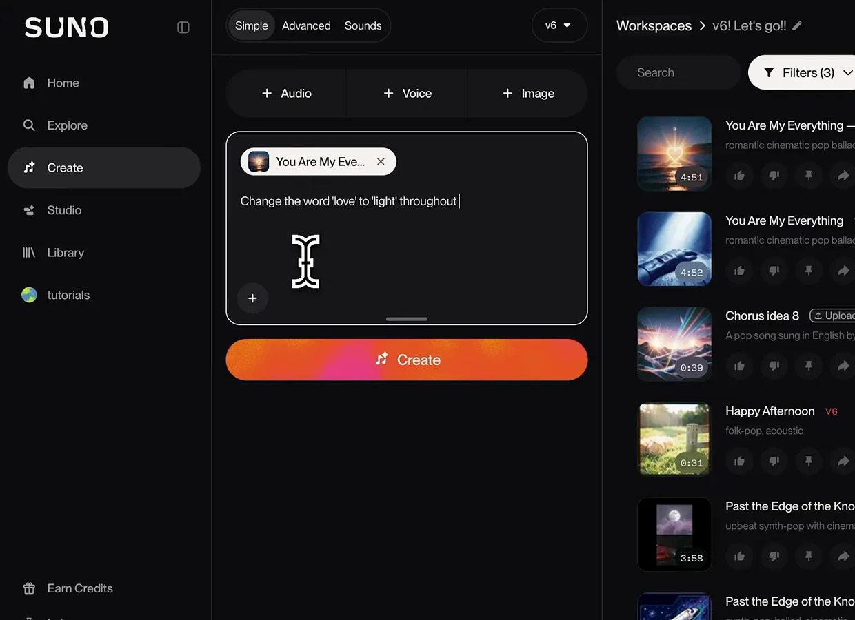Collapse the sidebar with the panel icon
This screenshot has width=855, height=620.
183,28
